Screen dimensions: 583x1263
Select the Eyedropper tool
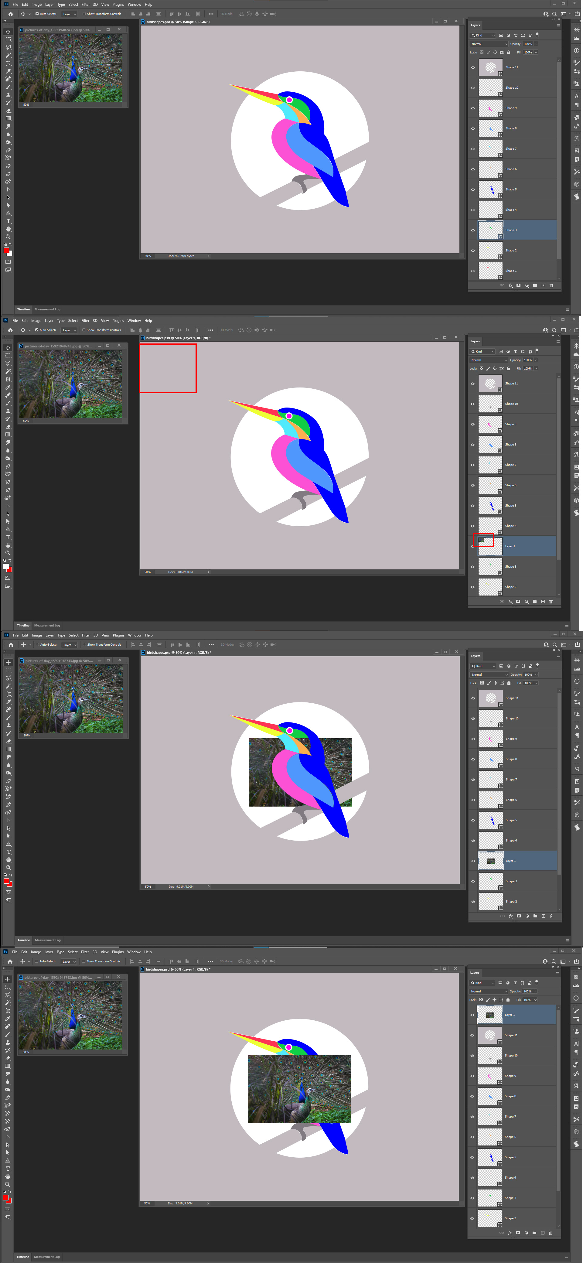point(8,72)
